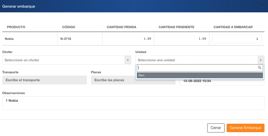Screen dimensions: 268x136
Task: Click the Transporte text field
Action: coord(44,80)
